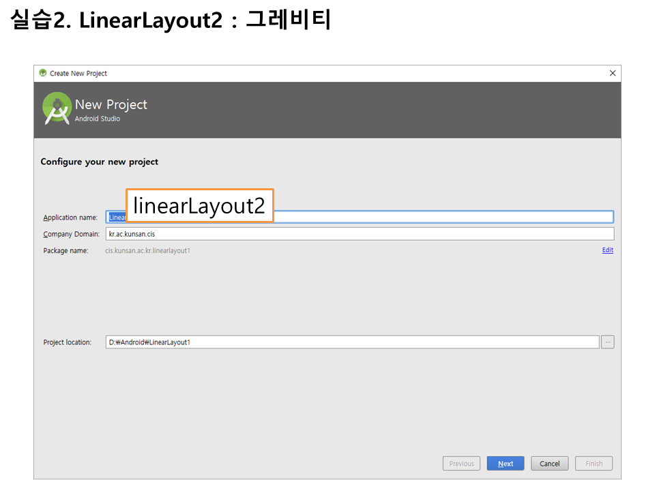Image resolution: width=655 pixels, height=491 pixels.
Task: Click the disabled Previous button
Action: (x=461, y=464)
